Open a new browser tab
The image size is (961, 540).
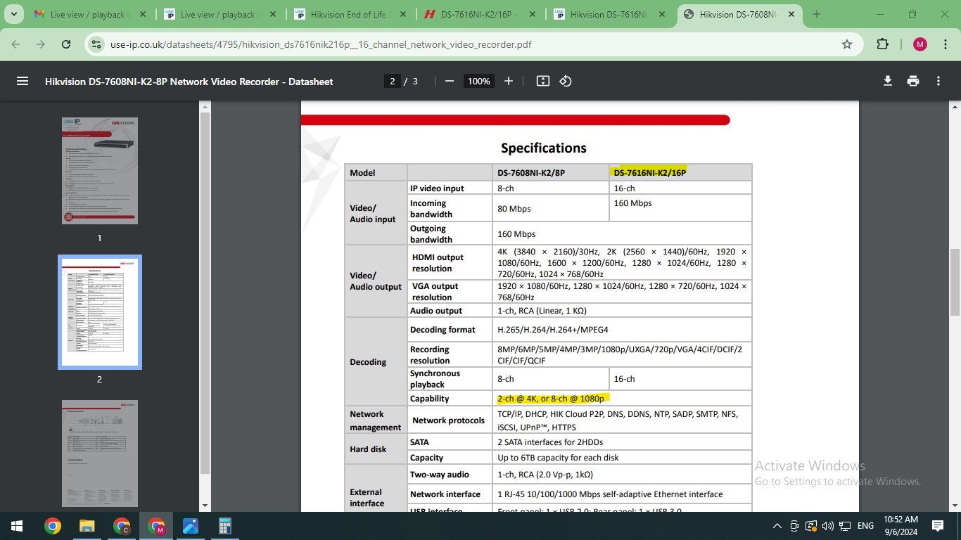[816, 14]
